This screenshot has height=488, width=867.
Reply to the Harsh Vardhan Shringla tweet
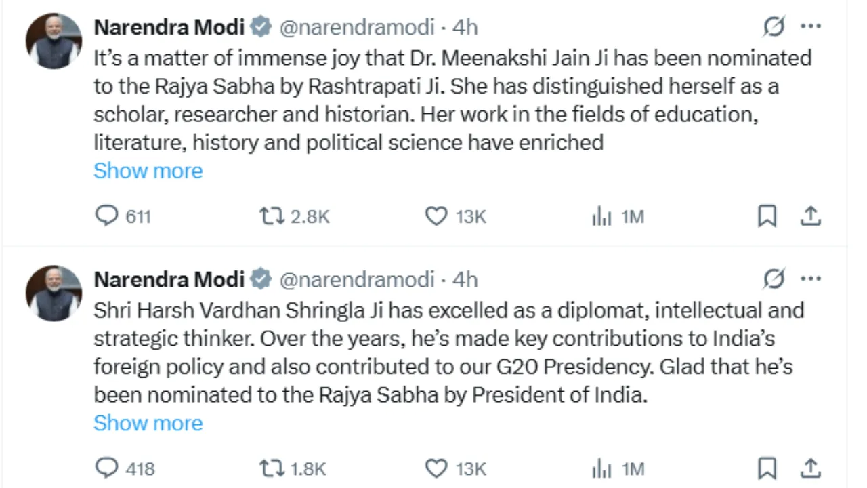pyautogui.click(x=106, y=468)
